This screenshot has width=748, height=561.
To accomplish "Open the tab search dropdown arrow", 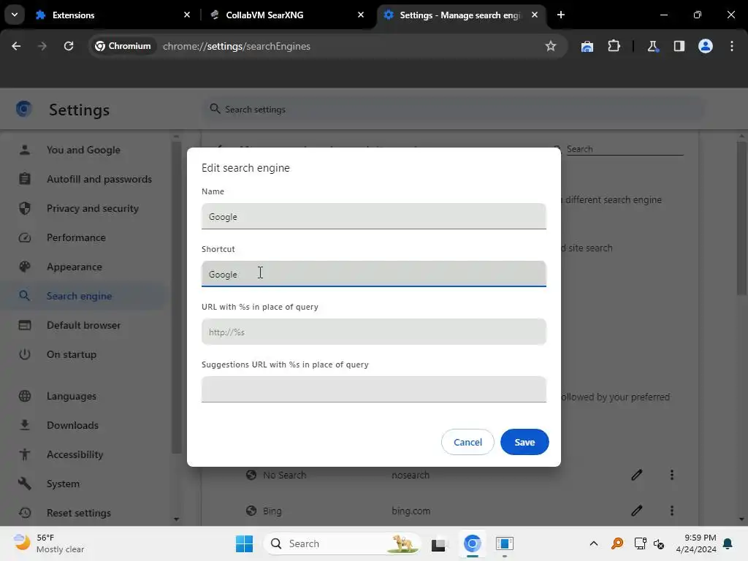I will click(15, 15).
